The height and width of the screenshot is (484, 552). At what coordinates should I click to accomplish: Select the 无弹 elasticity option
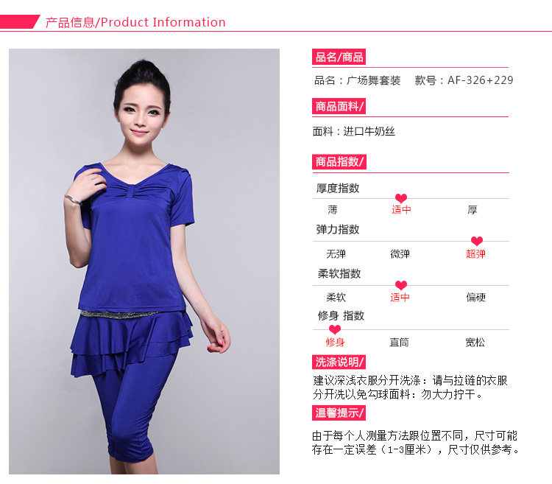tap(336, 253)
